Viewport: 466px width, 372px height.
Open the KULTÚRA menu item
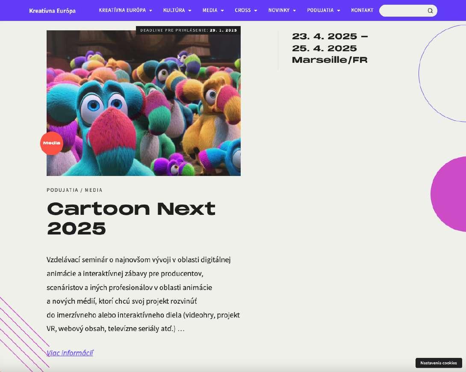pyautogui.click(x=174, y=10)
